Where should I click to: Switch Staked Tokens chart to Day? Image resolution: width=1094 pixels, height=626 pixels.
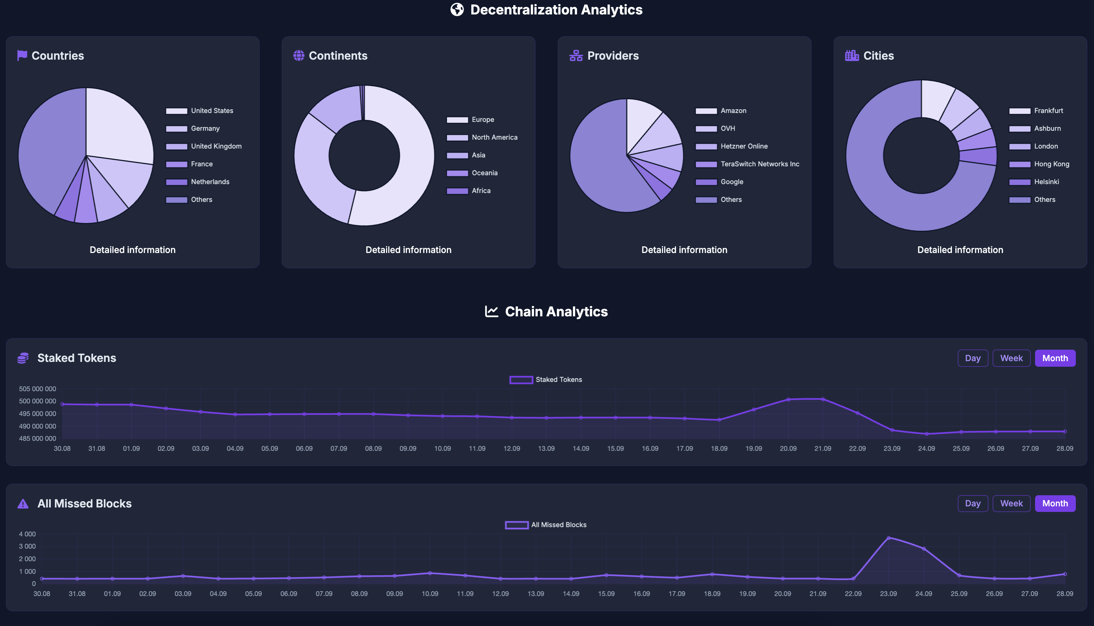click(x=973, y=358)
